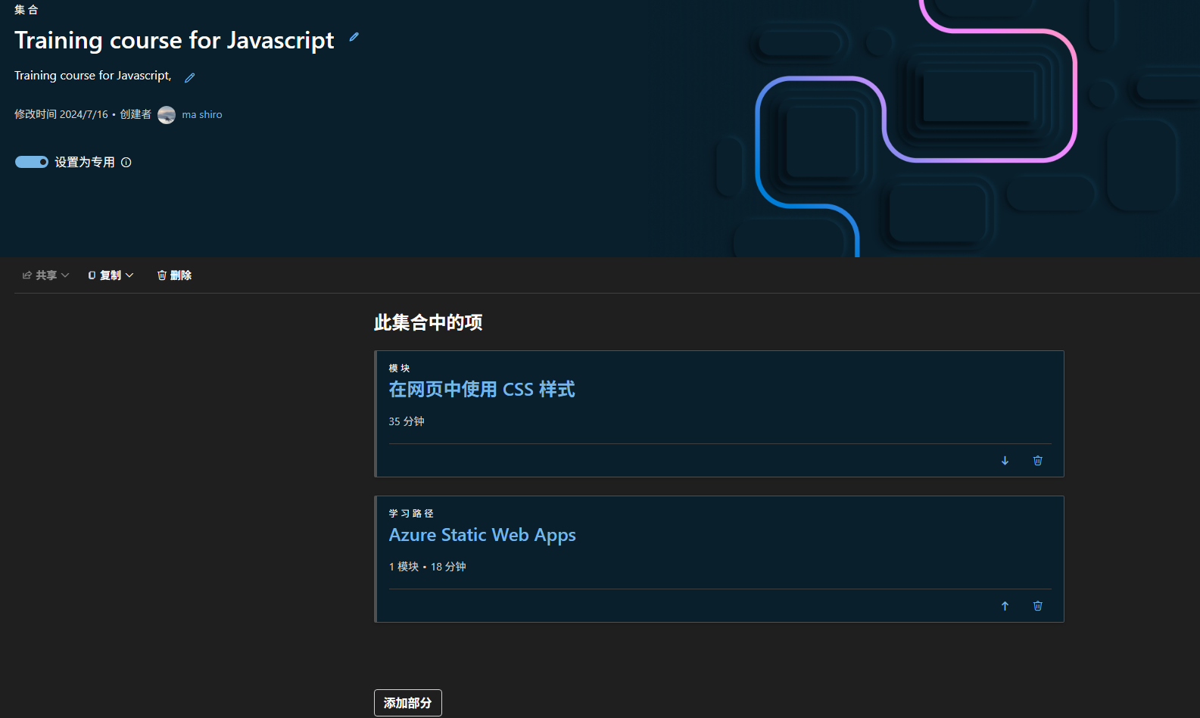
Task: Open the 共享 share dropdown
Action: pyautogui.click(x=45, y=275)
